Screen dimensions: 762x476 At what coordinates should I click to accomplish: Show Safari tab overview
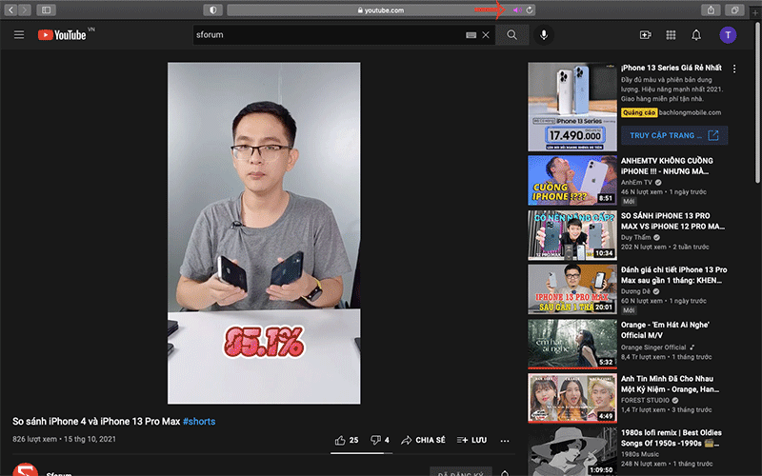pos(734,10)
